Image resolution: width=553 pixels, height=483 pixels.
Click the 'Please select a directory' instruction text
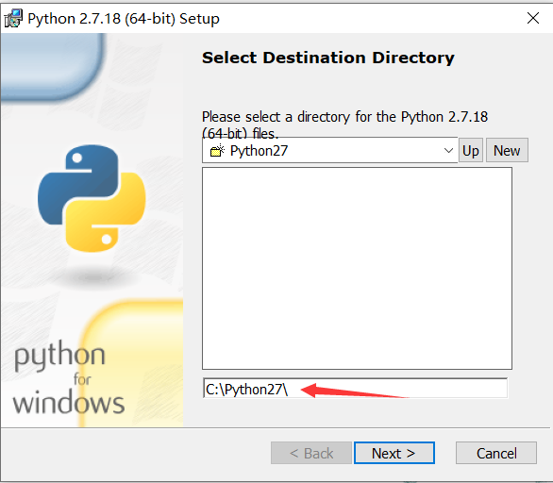click(x=344, y=125)
